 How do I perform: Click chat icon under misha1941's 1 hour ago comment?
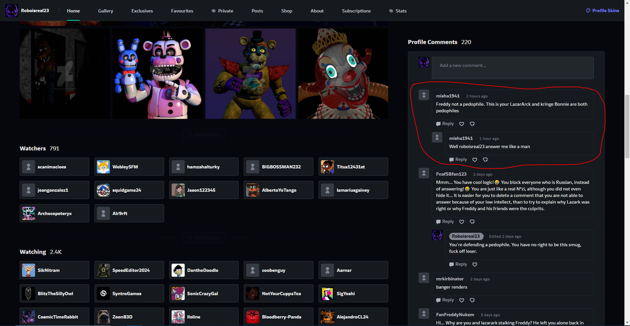[485, 160]
